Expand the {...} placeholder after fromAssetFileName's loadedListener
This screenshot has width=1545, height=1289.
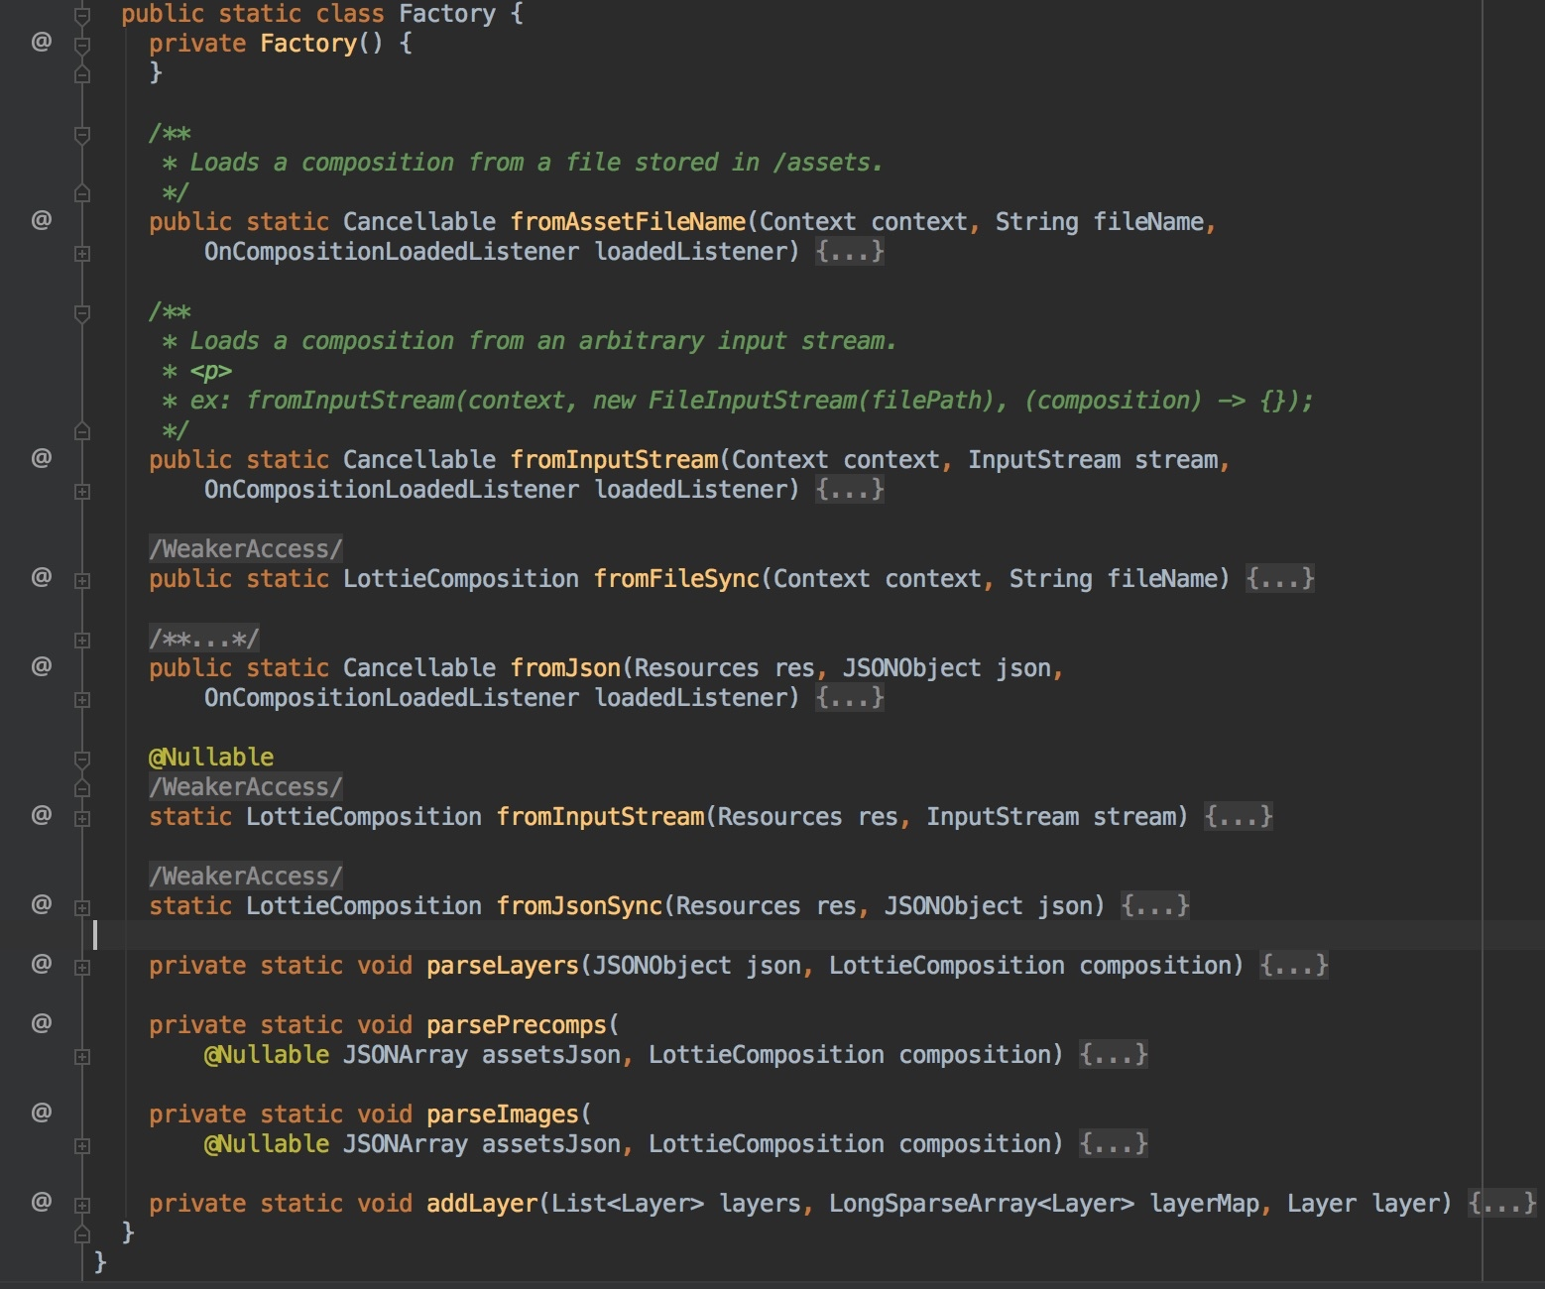point(850,252)
